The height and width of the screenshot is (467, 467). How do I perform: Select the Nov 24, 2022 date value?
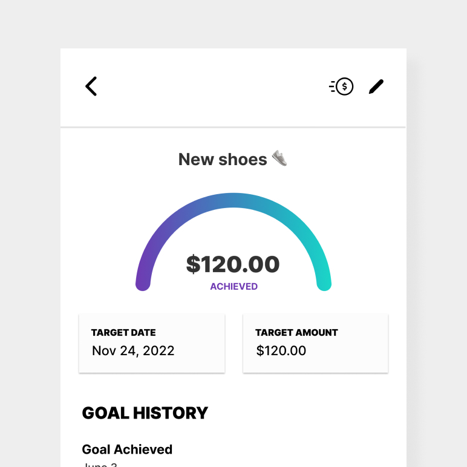[133, 351]
